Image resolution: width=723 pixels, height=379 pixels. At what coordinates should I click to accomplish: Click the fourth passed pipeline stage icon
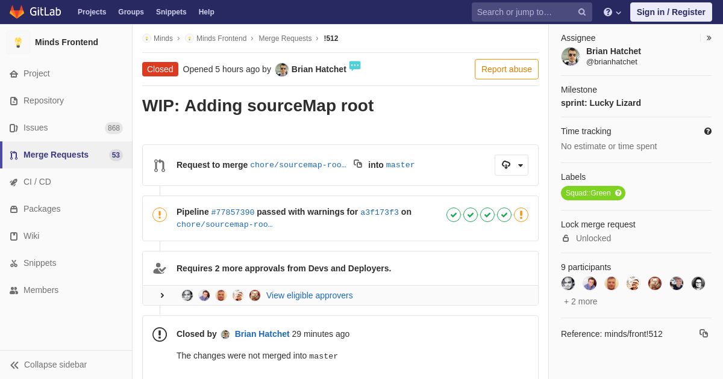click(504, 215)
